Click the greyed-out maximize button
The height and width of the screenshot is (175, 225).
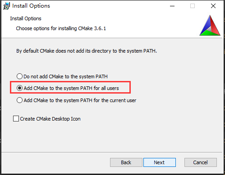point(193,6)
